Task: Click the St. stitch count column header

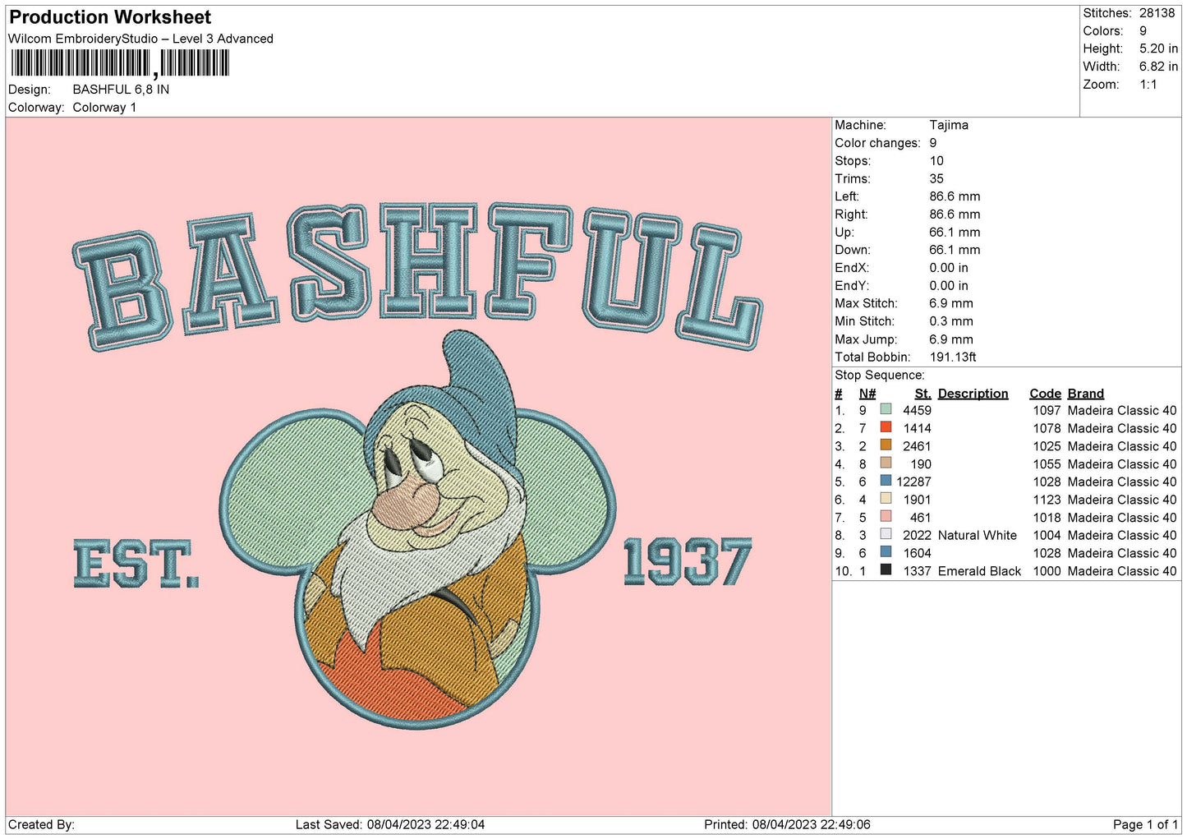Action: pos(922,394)
